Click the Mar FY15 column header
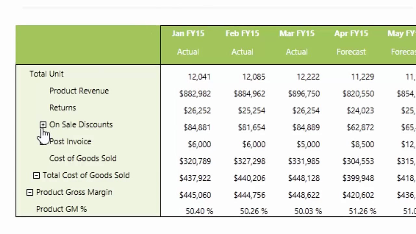Viewport: 416px width, 234px height. [297, 34]
